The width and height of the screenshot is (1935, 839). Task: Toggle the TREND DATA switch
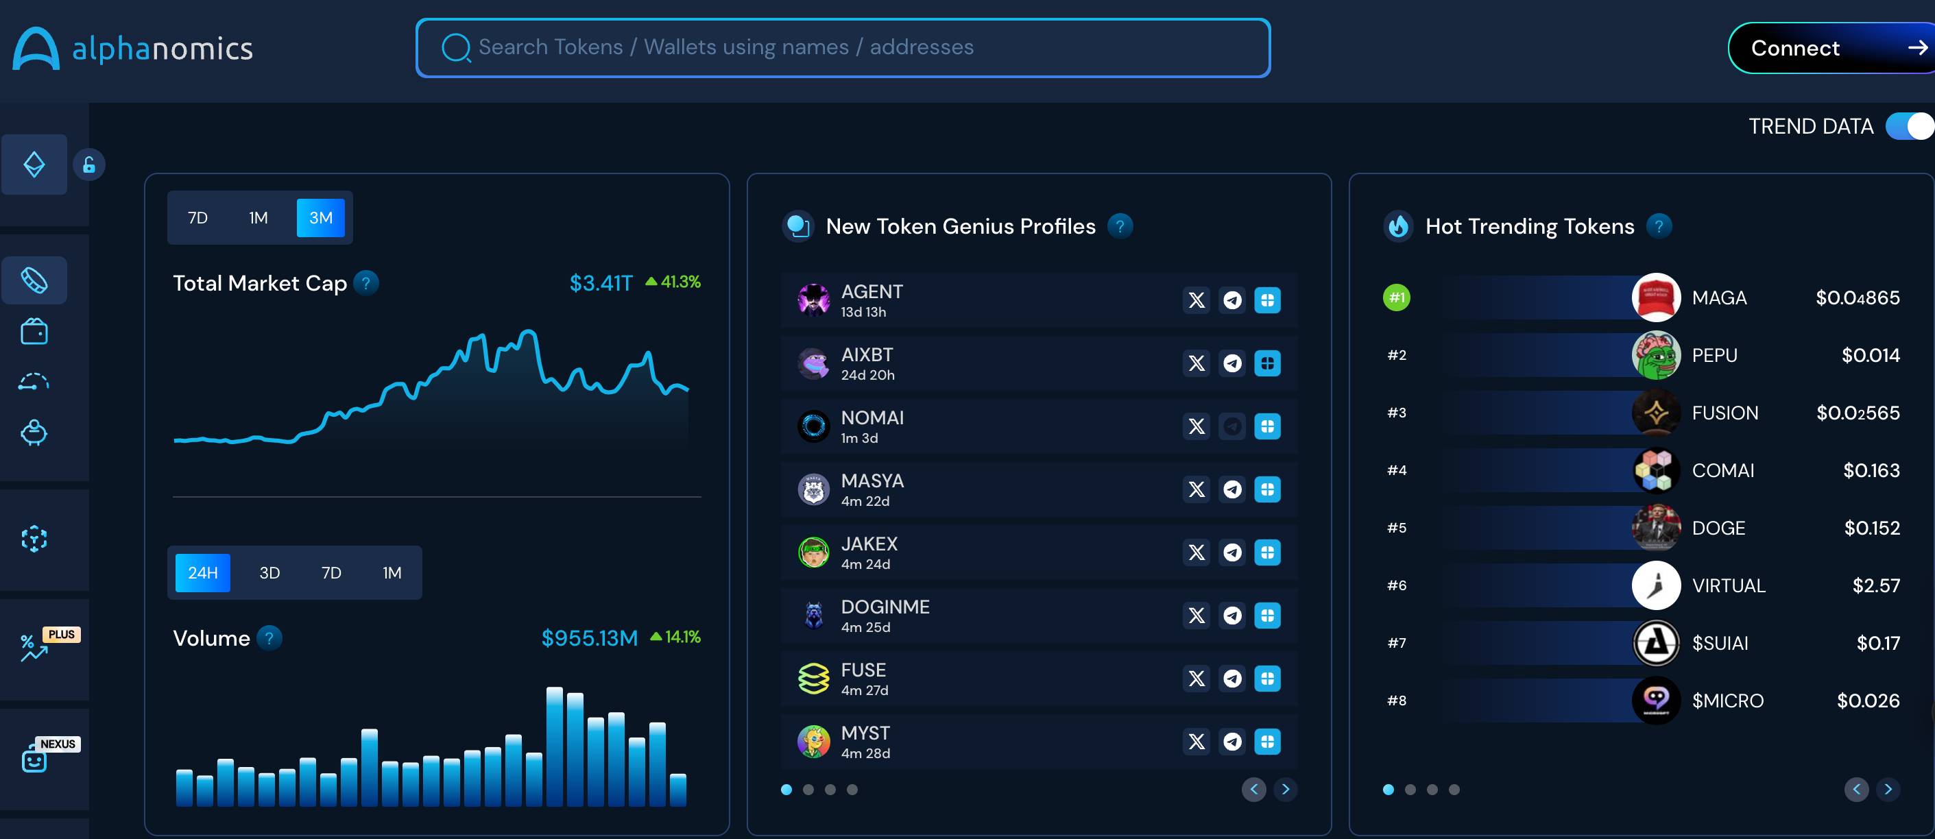coord(1909,126)
